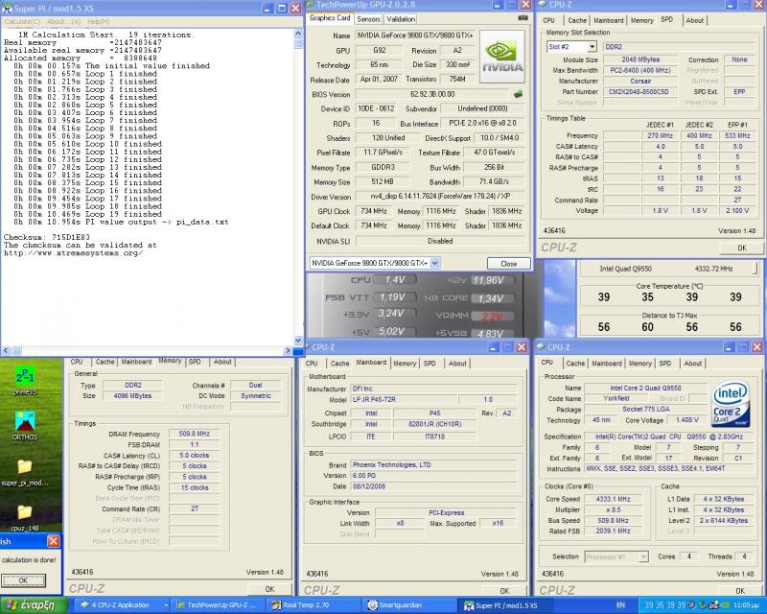Click OK in the CPU-Z Mainboard window
Image resolution: width=767 pixels, height=614 pixels.
(505, 591)
